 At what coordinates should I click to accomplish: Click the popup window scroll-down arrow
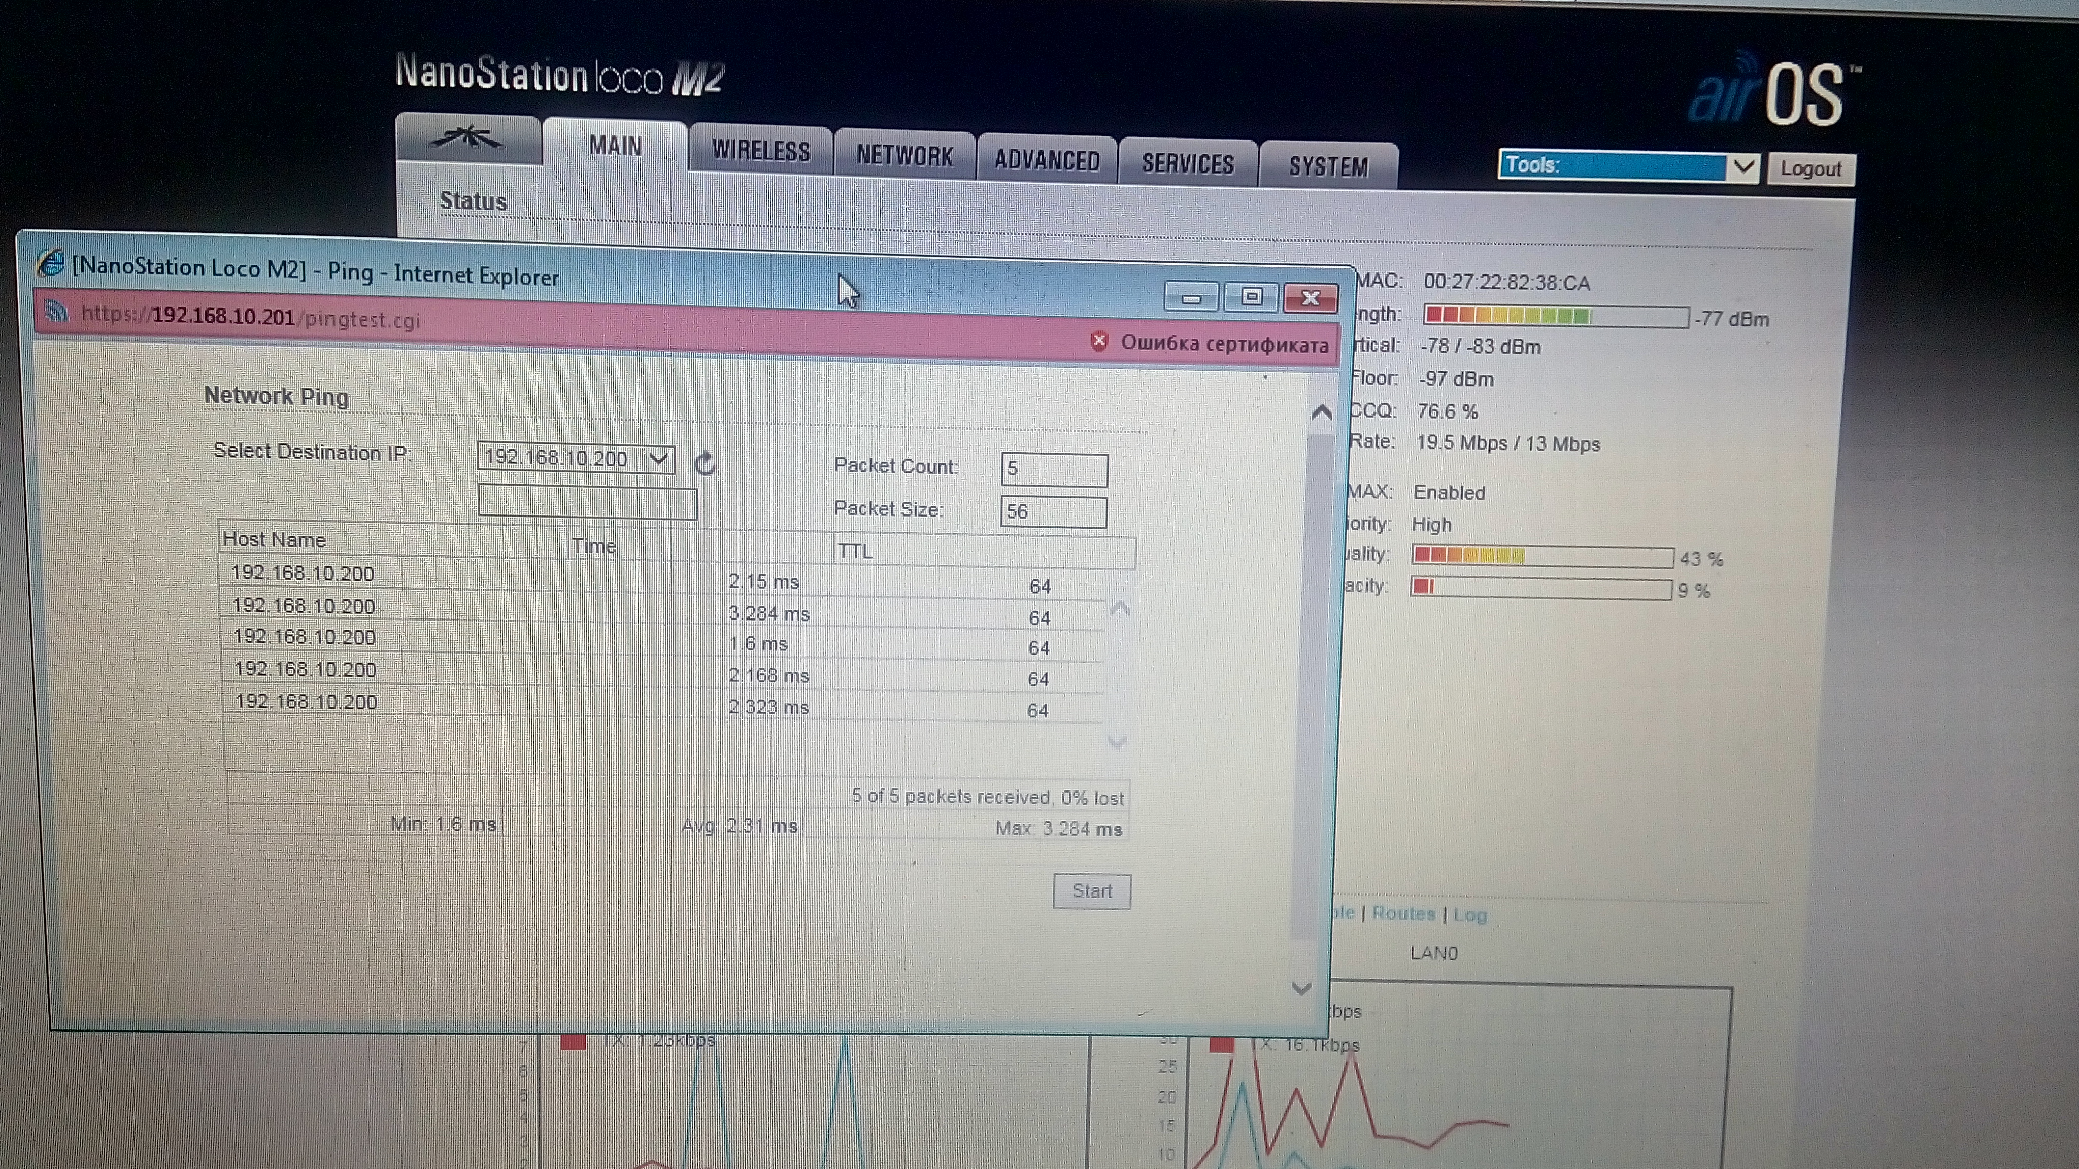pos(1301,988)
